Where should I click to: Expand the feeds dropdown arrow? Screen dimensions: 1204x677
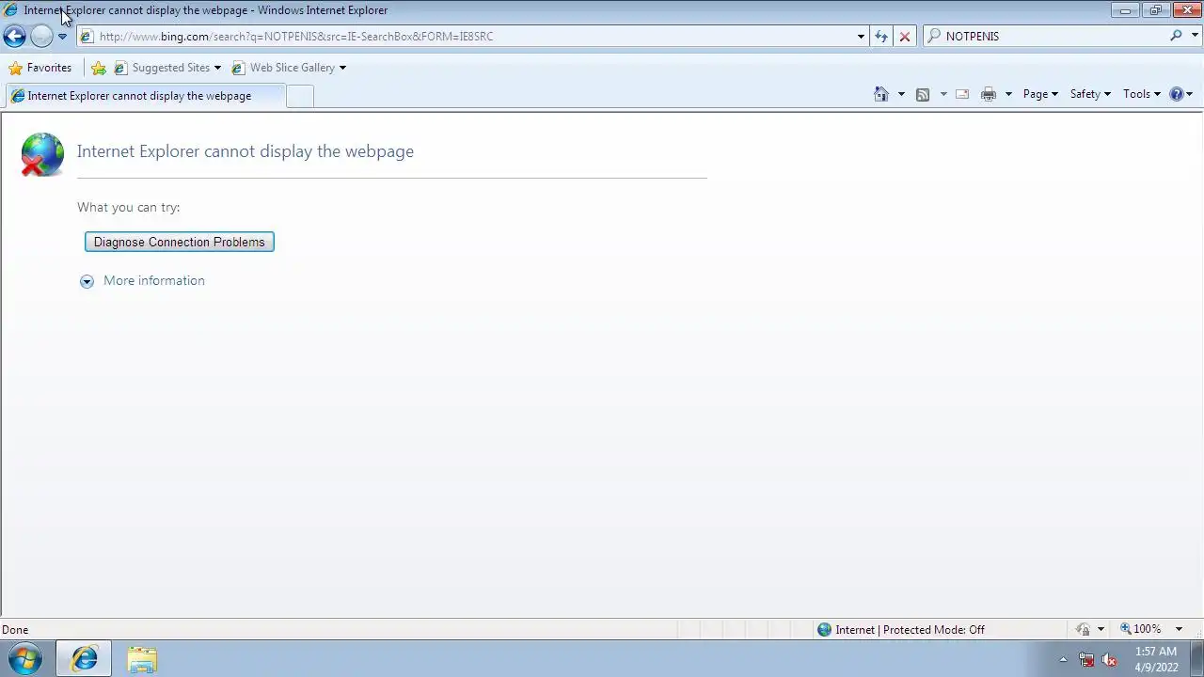coord(943,94)
